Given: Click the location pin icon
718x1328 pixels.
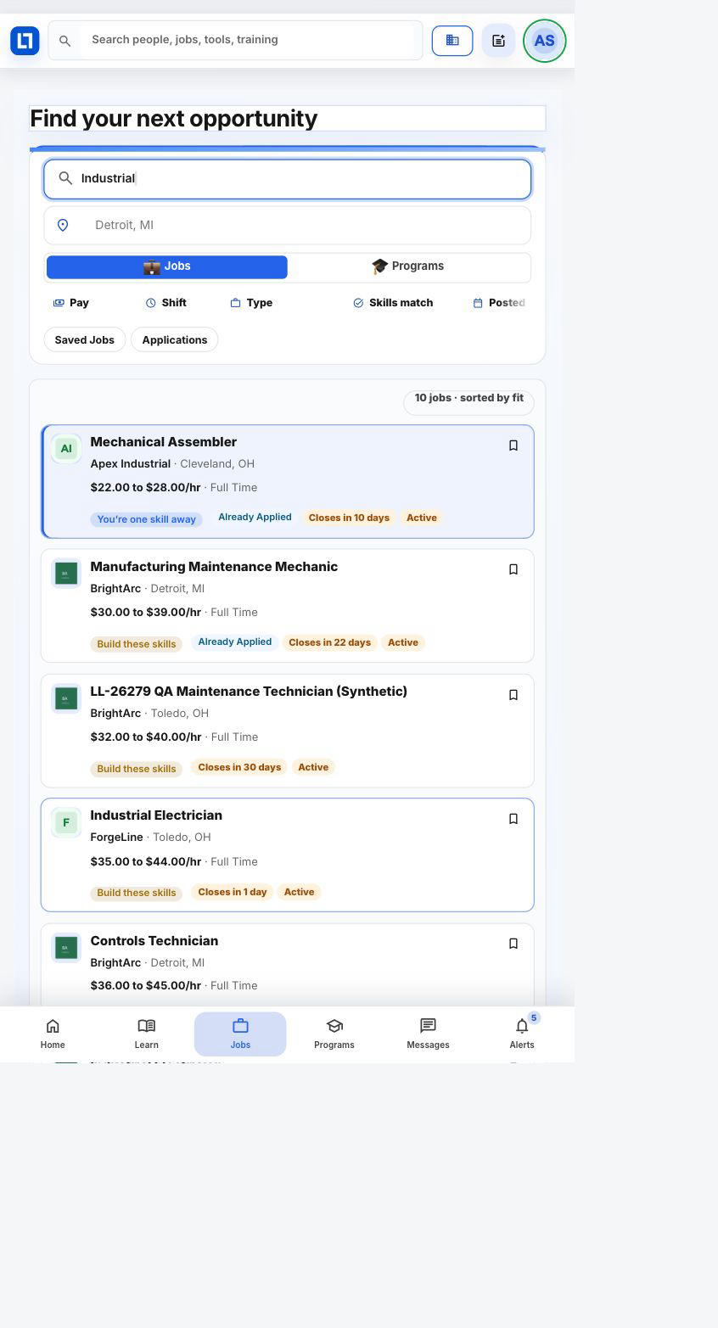Looking at the screenshot, I should (63, 225).
